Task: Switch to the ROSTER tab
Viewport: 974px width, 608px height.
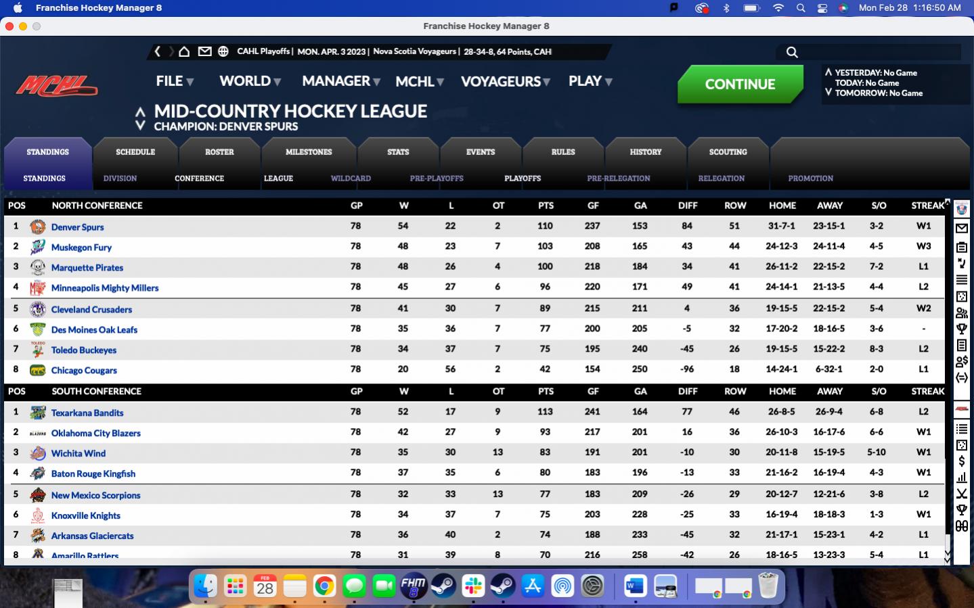Action: click(x=219, y=152)
